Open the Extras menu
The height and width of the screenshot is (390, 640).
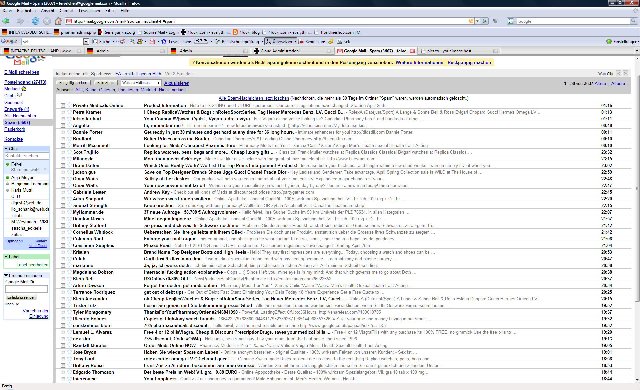coord(110,11)
